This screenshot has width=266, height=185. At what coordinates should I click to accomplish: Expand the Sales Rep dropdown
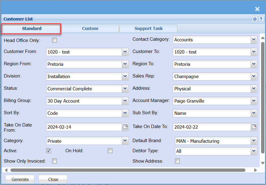tap(254, 76)
